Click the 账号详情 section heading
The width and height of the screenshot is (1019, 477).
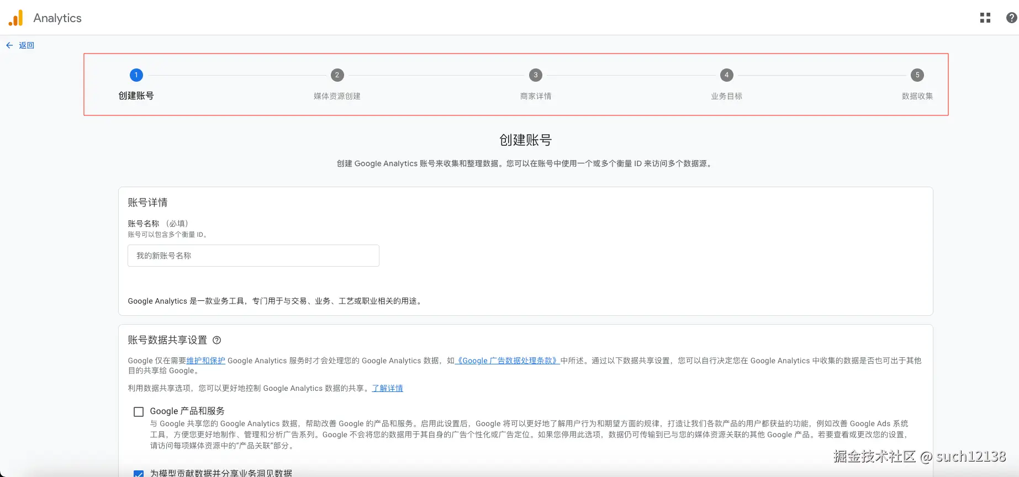tap(147, 203)
